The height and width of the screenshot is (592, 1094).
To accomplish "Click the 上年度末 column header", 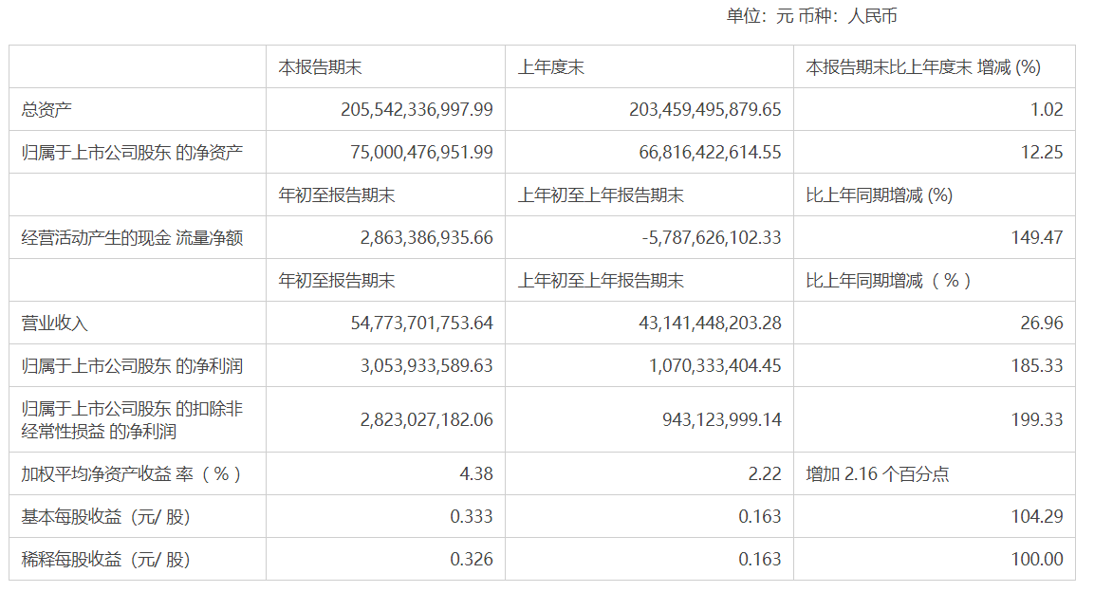I will pos(550,67).
